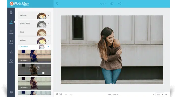Open the Frame tool in the sidebar
Screen dimensions: 177x97
11,42
